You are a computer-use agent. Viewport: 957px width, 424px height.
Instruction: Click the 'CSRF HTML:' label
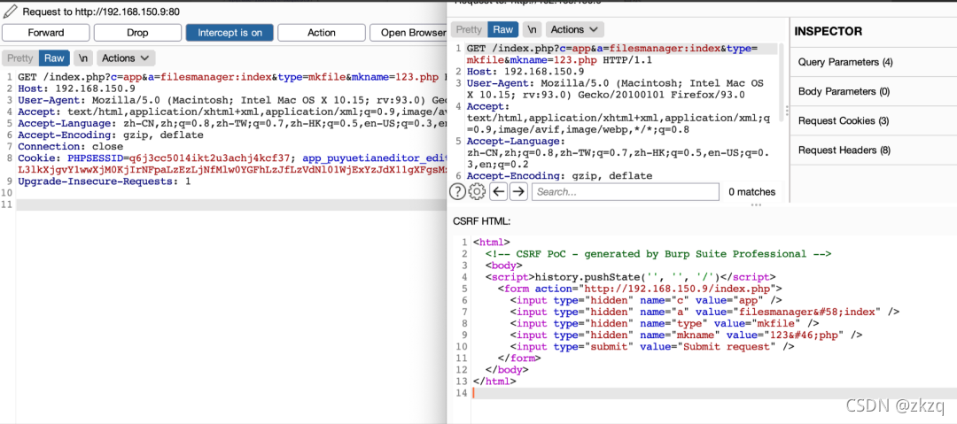(481, 220)
